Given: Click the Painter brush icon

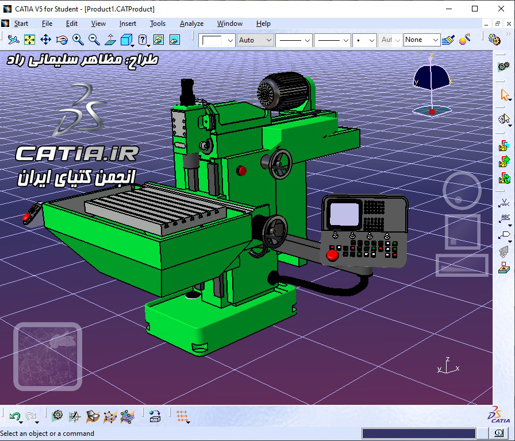Looking at the screenshot, I should [x=448, y=40].
